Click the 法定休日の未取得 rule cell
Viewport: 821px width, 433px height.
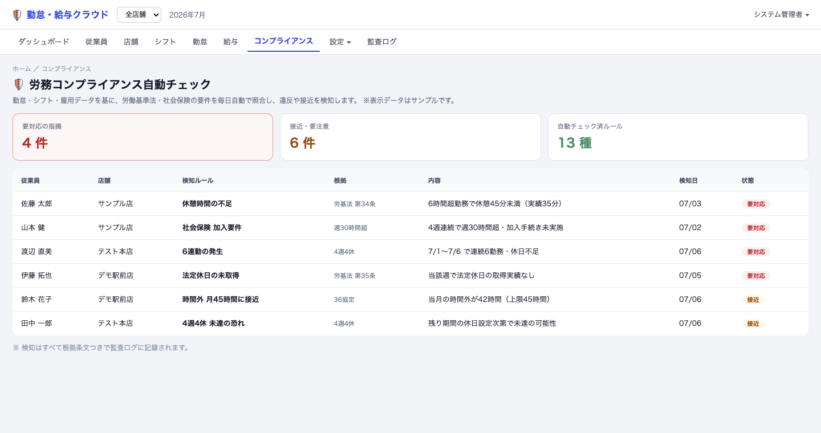coord(211,275)
